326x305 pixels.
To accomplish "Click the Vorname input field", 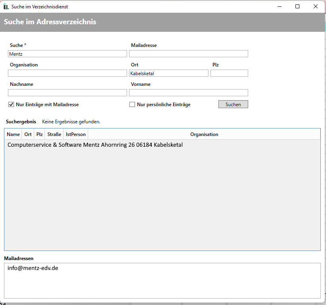I will tap(188, 93).
